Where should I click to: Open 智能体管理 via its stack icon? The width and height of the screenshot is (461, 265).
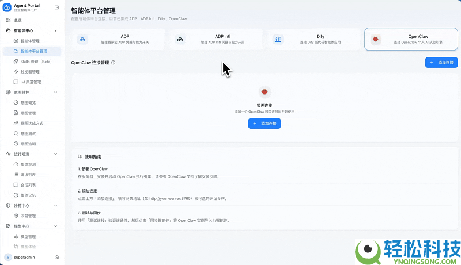point(16,41)
